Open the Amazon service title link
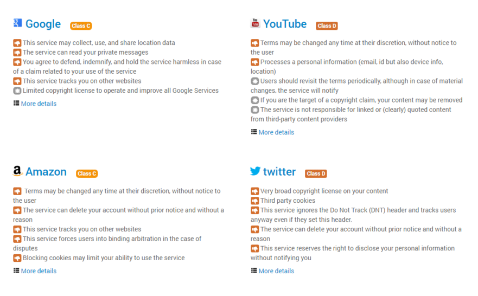 46,172
